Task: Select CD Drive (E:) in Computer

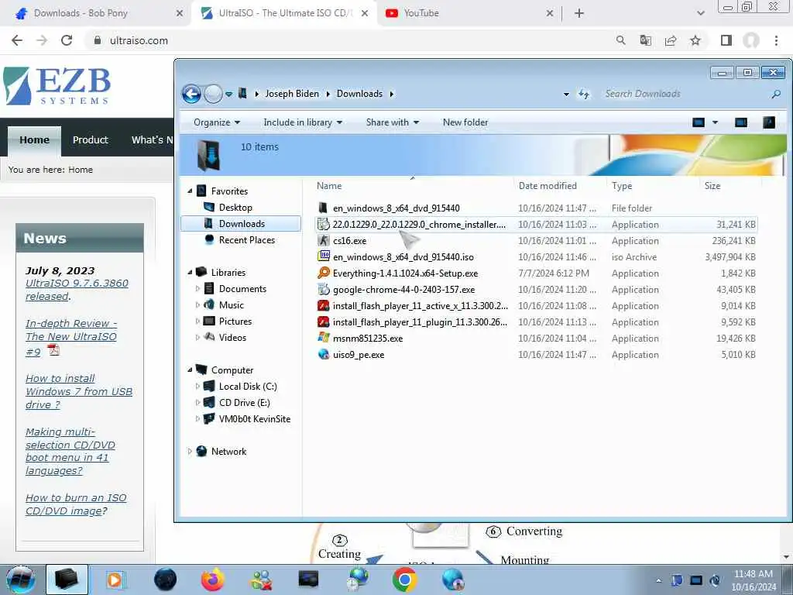Action: [x=244, y=403]
